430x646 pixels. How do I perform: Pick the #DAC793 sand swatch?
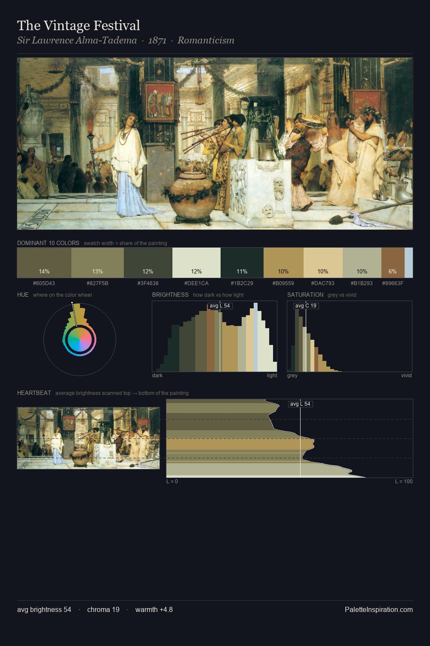pos(323,263)
